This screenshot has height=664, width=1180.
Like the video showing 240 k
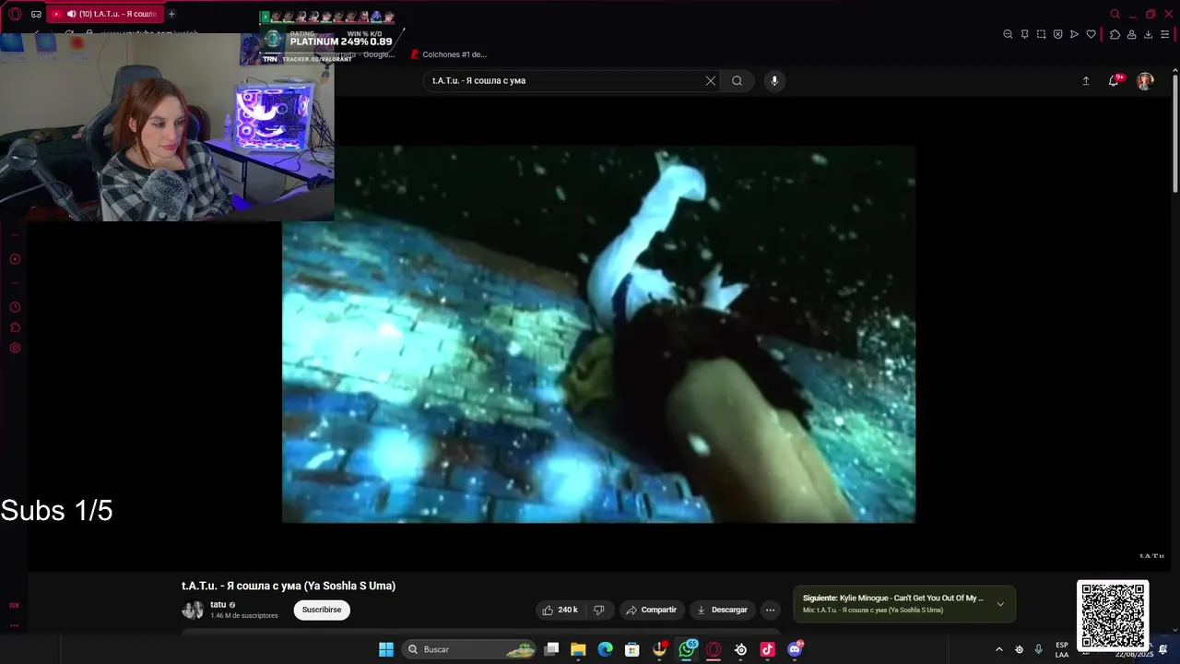point(560,610)
